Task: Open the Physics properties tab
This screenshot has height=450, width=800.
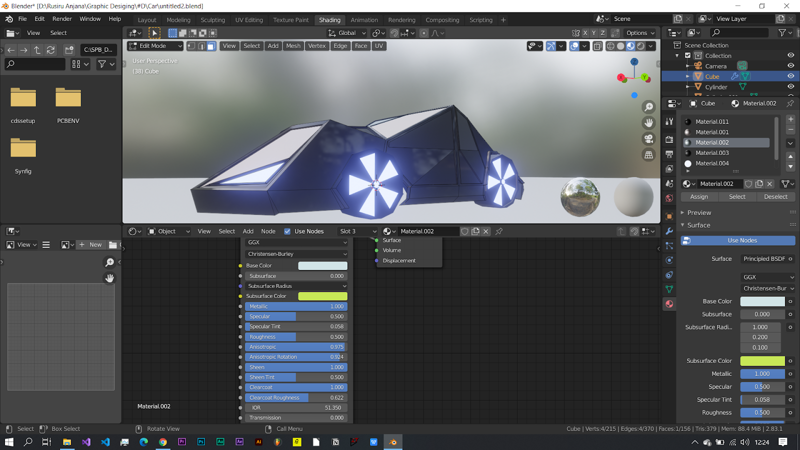Action: pyautogui.click(x=669, y=260)
